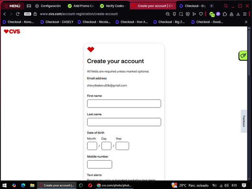Click the CVS logo in page header
The width and height of the screenshot is (252, 189).
[12, 31]
